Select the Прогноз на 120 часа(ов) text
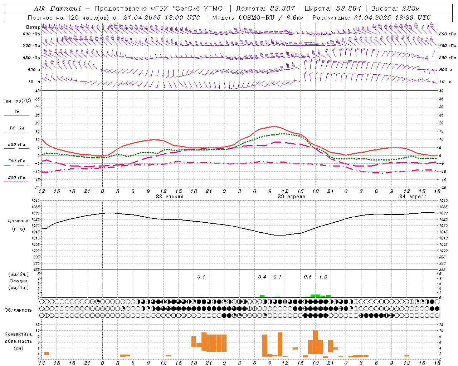 (x=69, y=18)
